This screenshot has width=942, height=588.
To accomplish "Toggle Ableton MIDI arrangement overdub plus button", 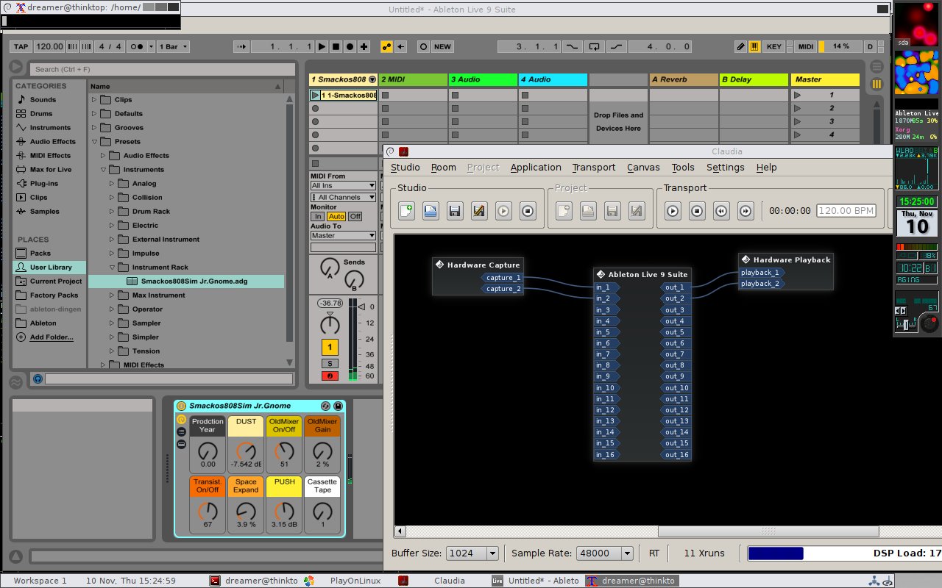I will [x=364, y=46].
